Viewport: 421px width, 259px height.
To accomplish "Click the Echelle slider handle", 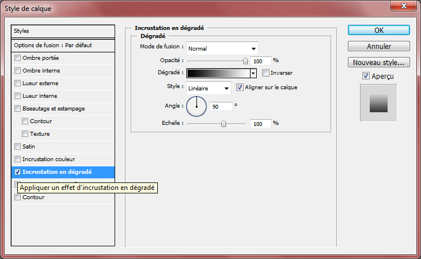I will (x=223, y=124).
